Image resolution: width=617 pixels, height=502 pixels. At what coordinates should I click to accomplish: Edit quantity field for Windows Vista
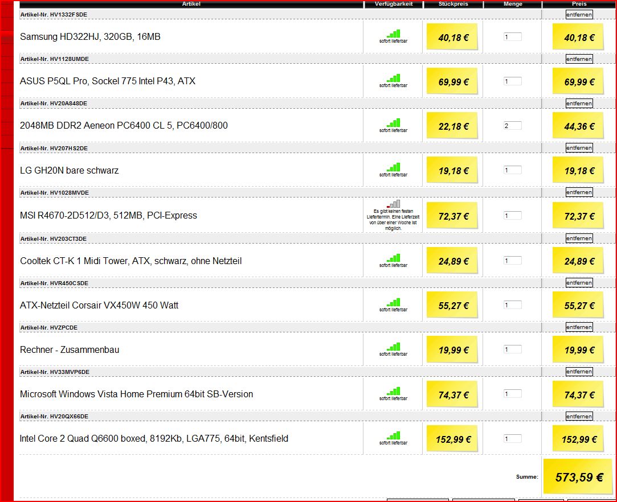(513, 394)
